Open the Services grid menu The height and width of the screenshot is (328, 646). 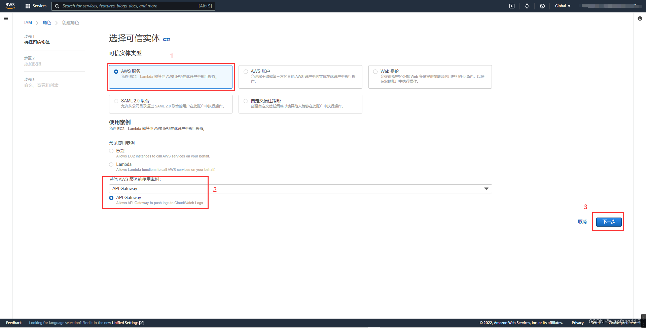[x=36, y=6]
